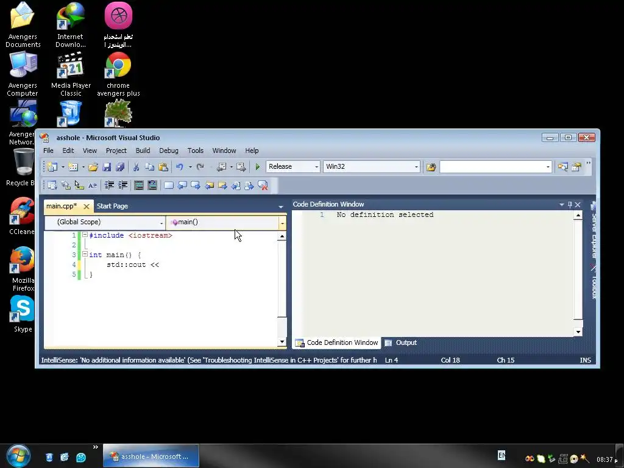Image resolution: width=624 pixels, height=468 pixels.
Task: Switch to the Start Page tab
Action: pos(112,206)
